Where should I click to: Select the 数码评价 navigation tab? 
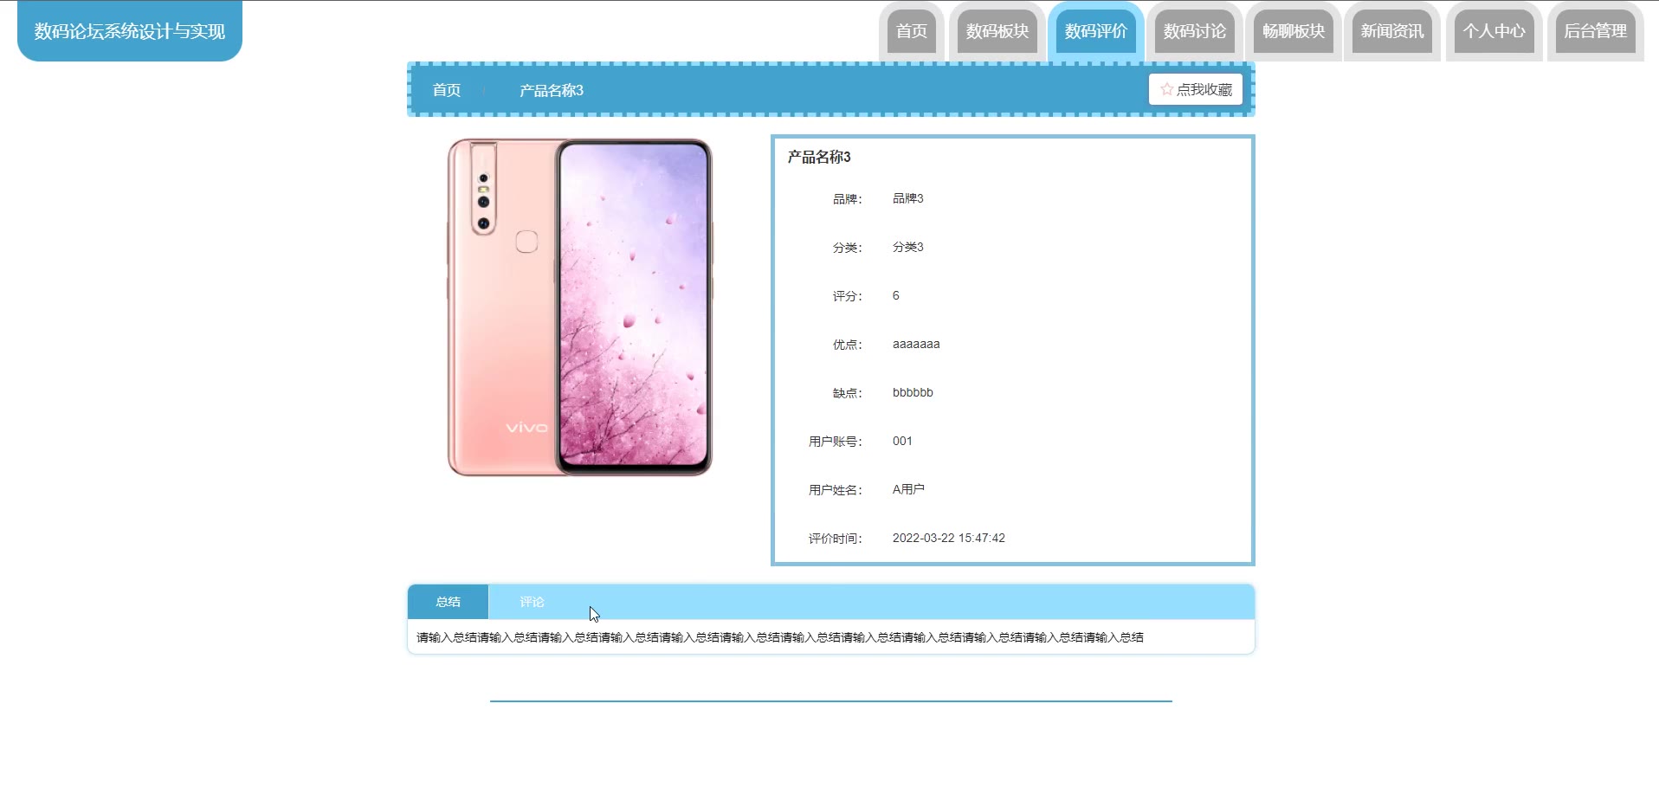coord(1096,31)
